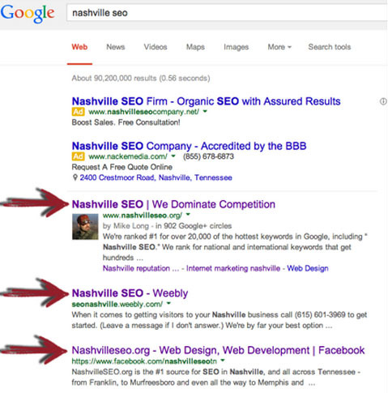Click the Google logo

28,14
